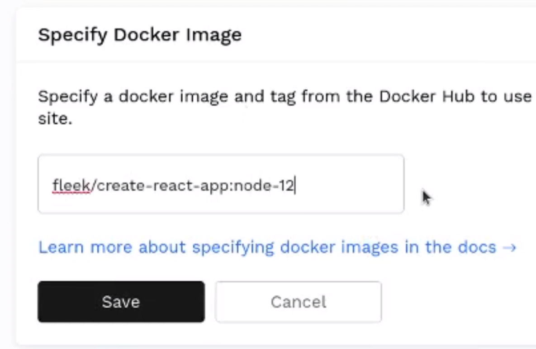Click the underlined word fleek in input
This screenshot has height=349, width=536.
71,185
